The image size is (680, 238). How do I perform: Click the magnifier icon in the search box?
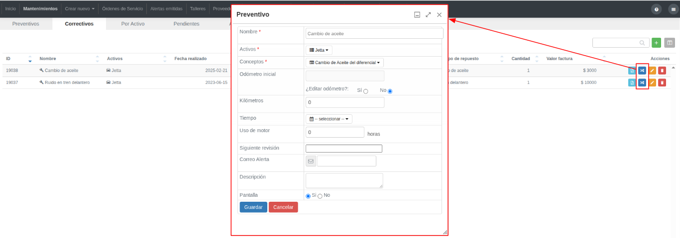coord(643,43)
